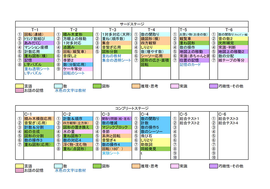Click the 浮く物・沈む物 cell
Image resolution: width=270 pixels, height=189 pixels.
pos(78,144)
